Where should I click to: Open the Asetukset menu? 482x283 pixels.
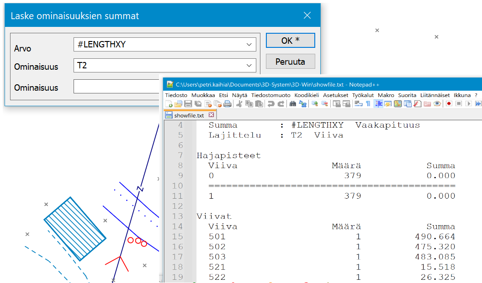pyautogui.click(x=335, y=95)
